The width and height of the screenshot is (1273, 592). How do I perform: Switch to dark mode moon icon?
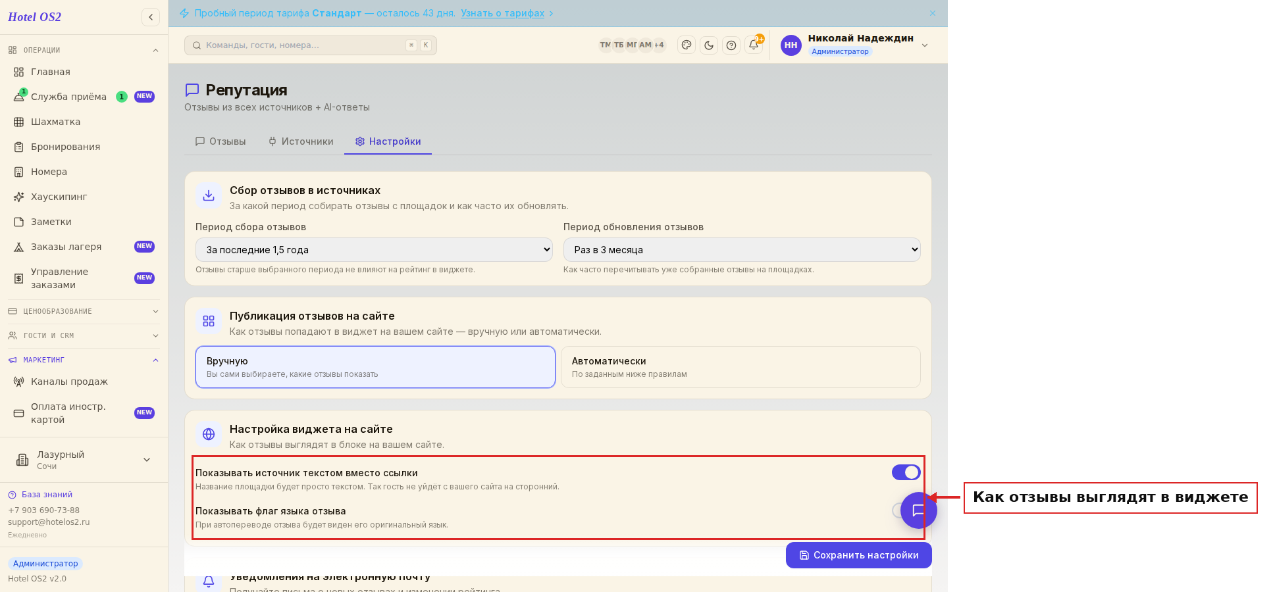[x=709, y=45]
